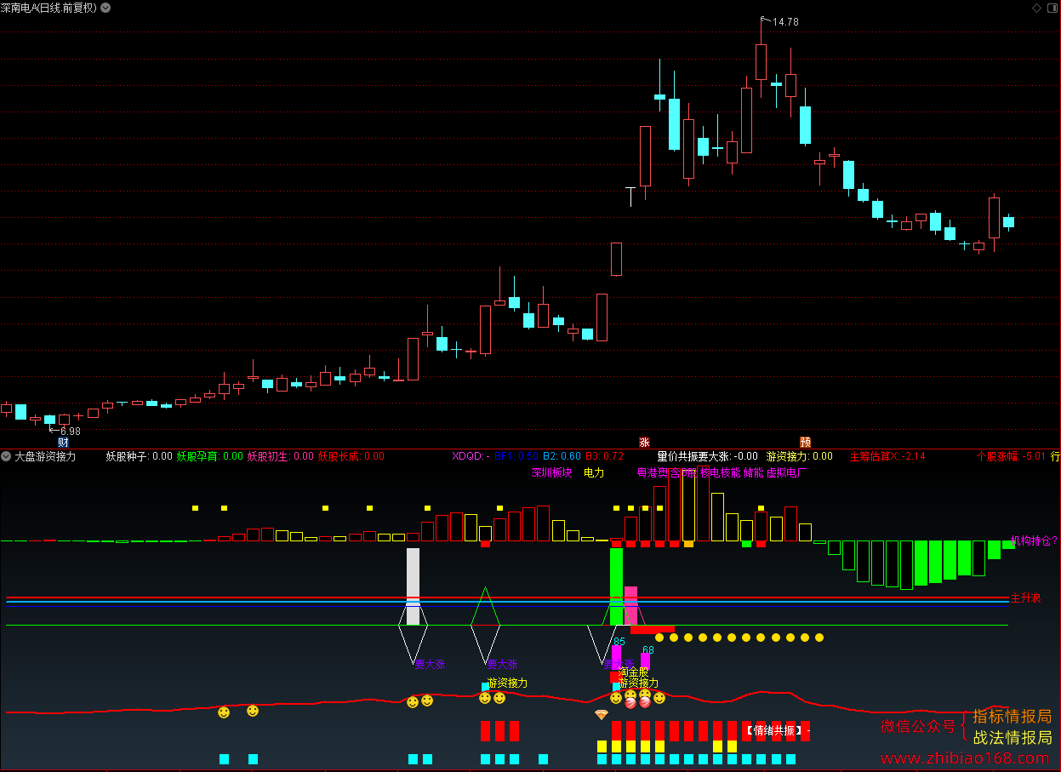Click the B2: 0.60 value
The width and height of the screenshot is (1061, 772).
tap(562, 456)
